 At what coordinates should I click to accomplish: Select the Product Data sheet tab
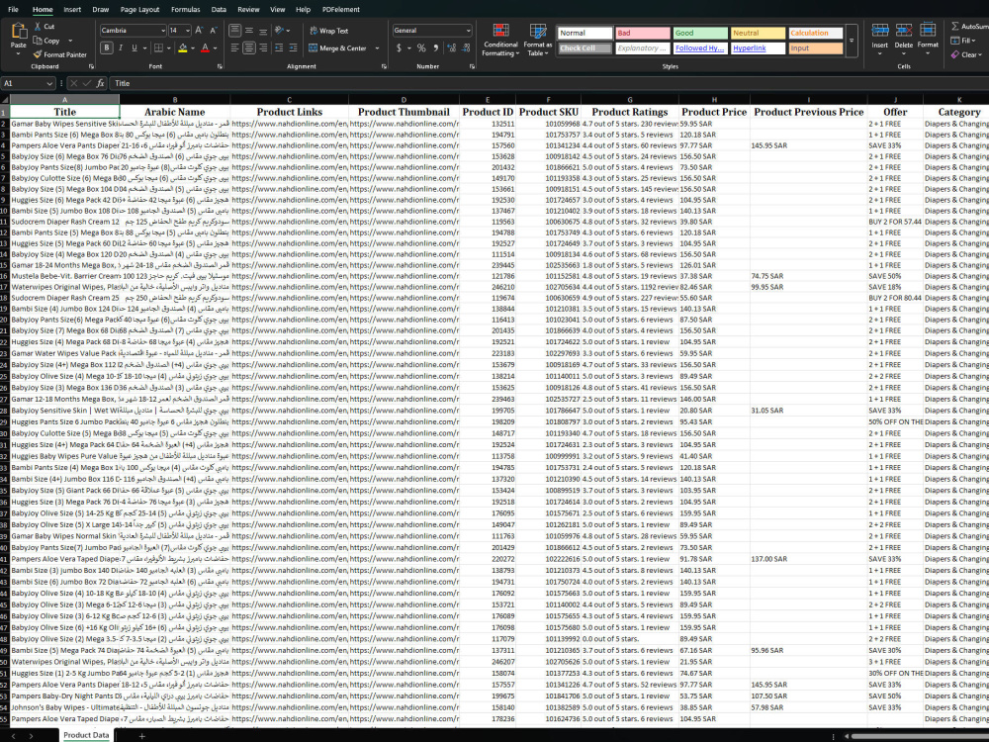coord(86,735)
